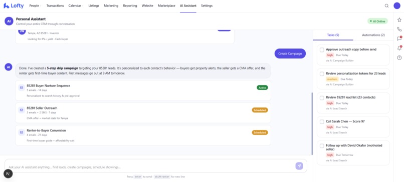Open the phone dialer icon
This screenshot has height=182, width=404.
coord(399,29)
